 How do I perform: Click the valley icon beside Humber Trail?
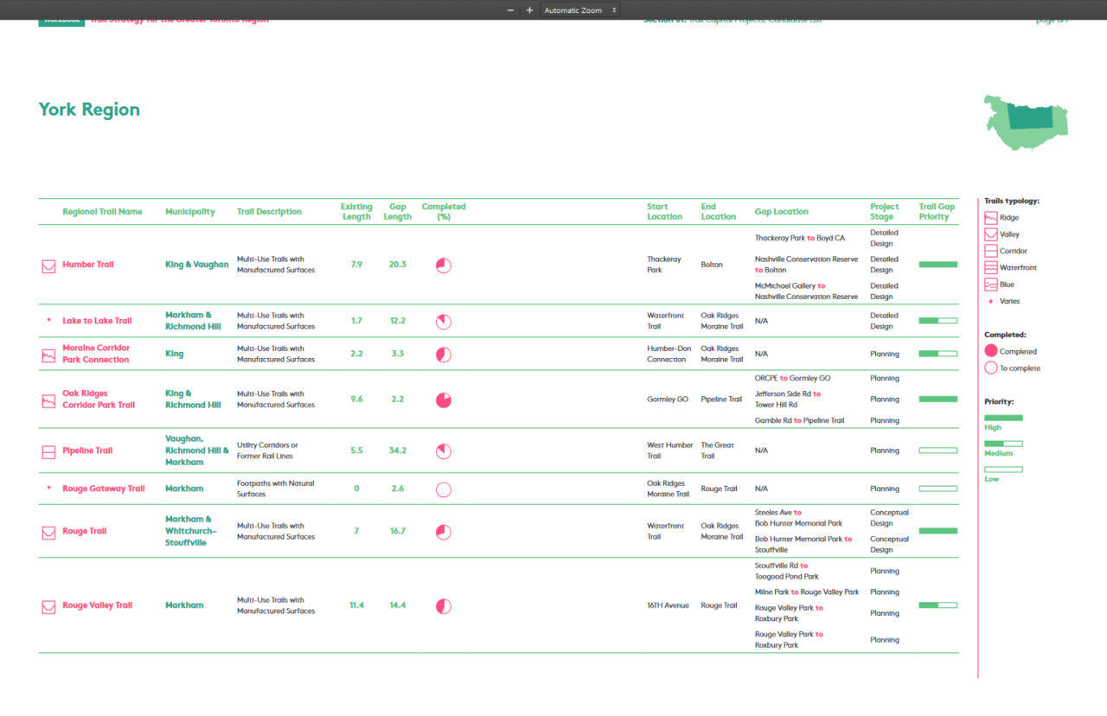[48, 265]
